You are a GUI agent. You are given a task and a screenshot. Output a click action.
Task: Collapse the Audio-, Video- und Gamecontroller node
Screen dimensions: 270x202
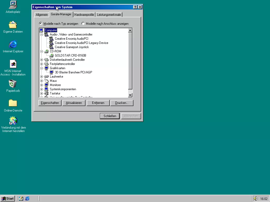tap(41, 34)
